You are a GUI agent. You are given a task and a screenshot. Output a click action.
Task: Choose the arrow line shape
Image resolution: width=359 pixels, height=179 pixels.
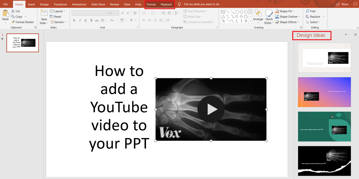[232, 12]
